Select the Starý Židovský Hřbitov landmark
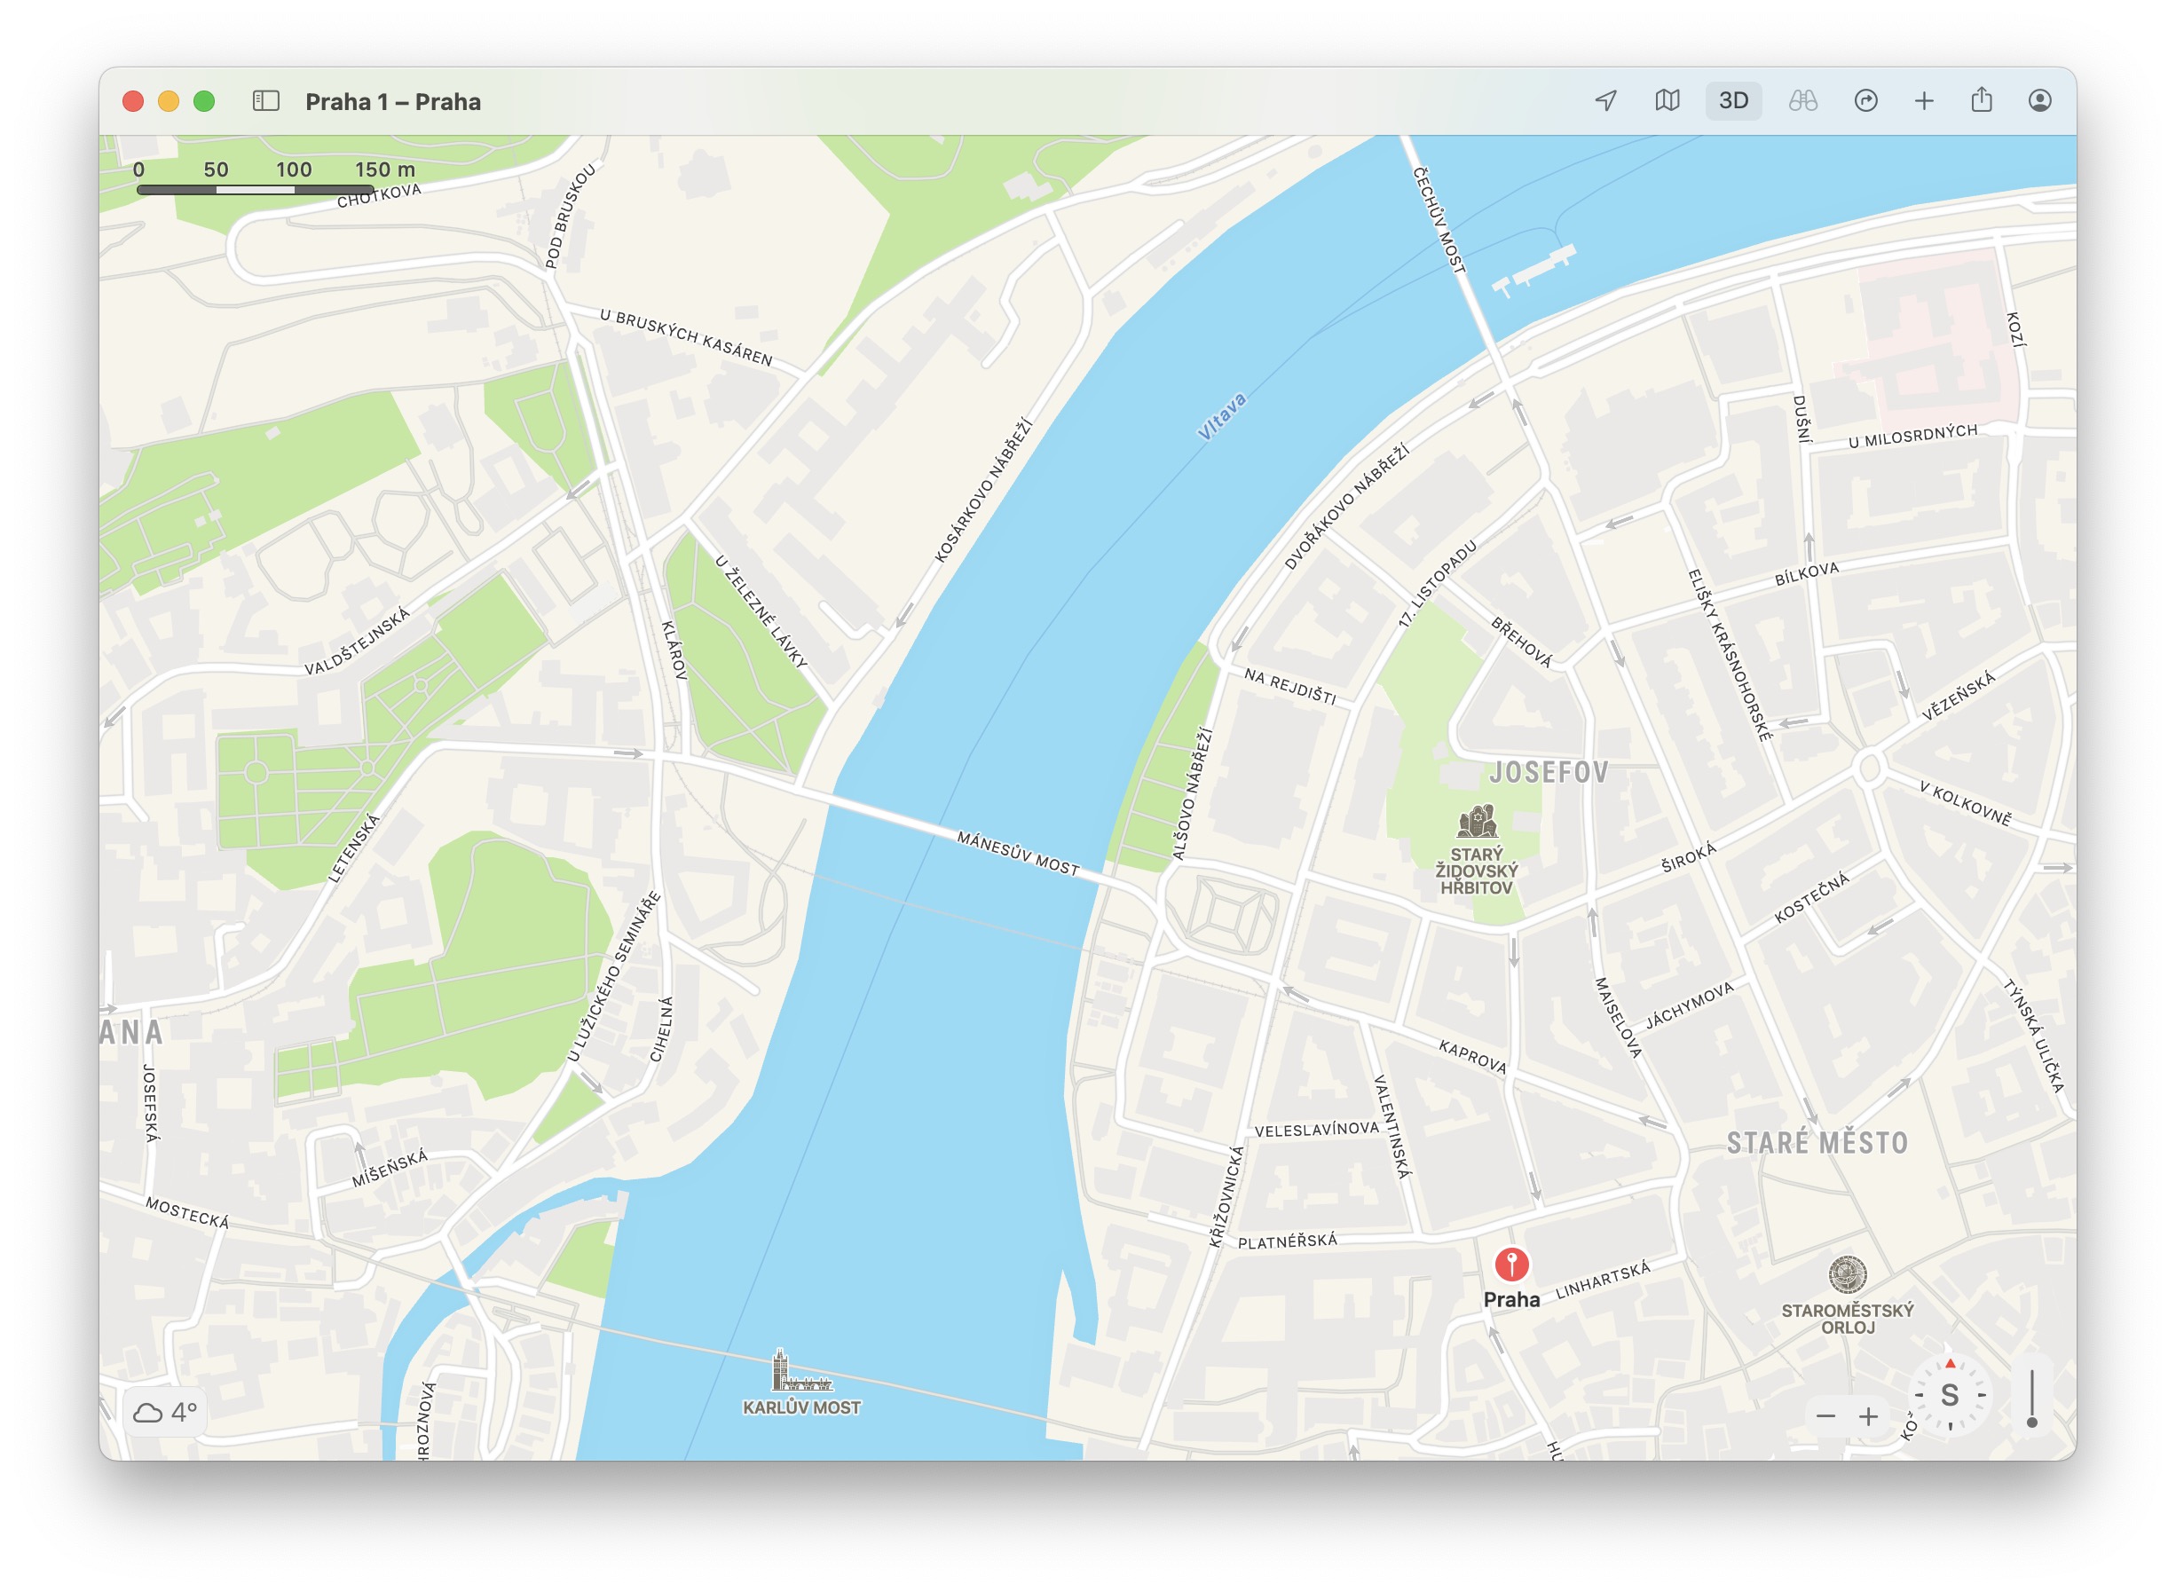Screen dimensions: 2176x1592 (x=1477, y=824)
